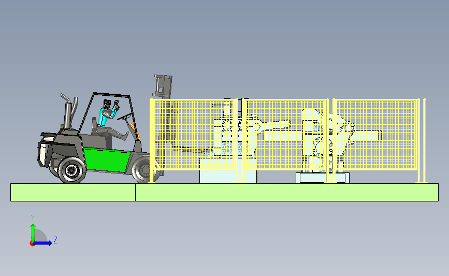The width and height of the screenshot is (449, 276).
Task: Pick the long horizontal beam behind the fence
Action: (x=322, y=136)
